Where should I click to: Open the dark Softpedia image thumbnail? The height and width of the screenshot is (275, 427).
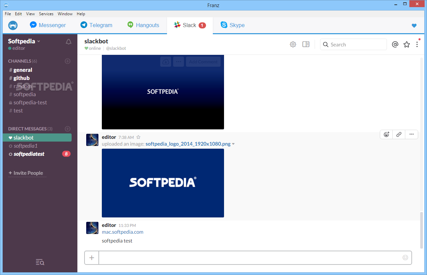[163, 92]
